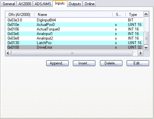The width and height of the screenshot is (154, 119).
Task: Click offset 0x0100
Action: (x=13, y=47)
